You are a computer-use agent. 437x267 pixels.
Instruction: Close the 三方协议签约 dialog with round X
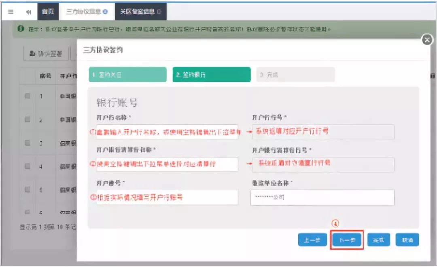coord(427,40)
